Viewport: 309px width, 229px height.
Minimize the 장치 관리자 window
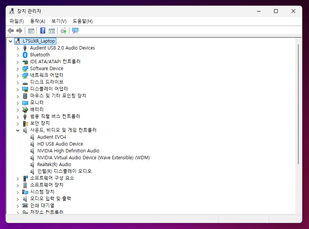point(259,11)
